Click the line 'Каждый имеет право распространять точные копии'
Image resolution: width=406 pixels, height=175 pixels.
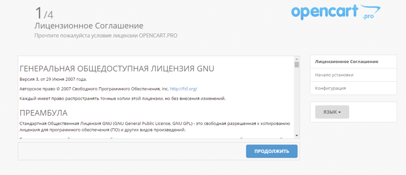click(x=122, y=99)
